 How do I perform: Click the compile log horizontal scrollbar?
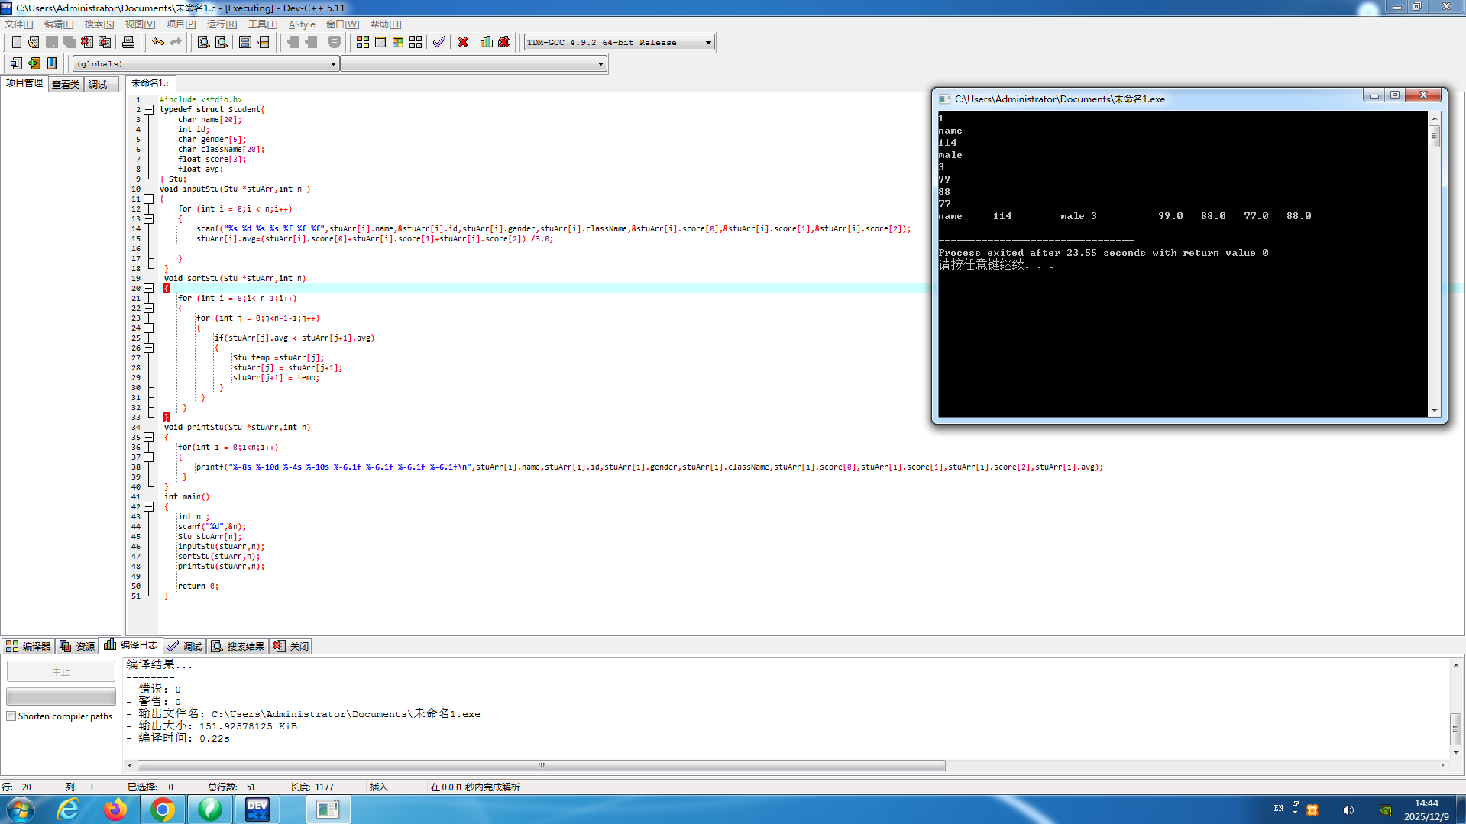pyautogui.click(x=542, y=765)
